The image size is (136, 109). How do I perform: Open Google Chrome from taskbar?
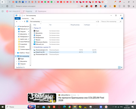tap(49, 107)
